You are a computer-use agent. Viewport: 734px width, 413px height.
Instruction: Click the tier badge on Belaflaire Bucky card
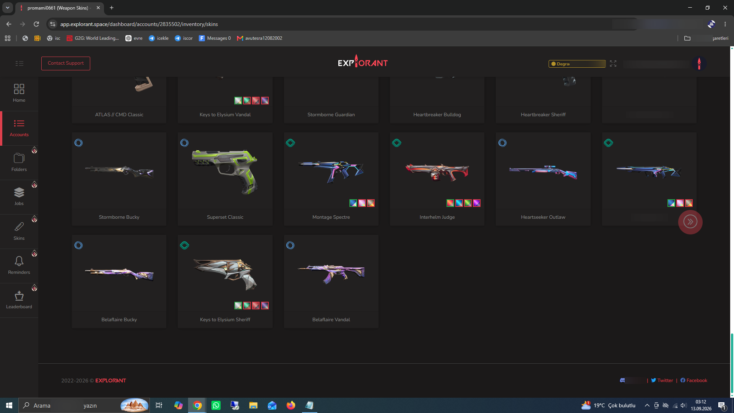click(78, 246)
